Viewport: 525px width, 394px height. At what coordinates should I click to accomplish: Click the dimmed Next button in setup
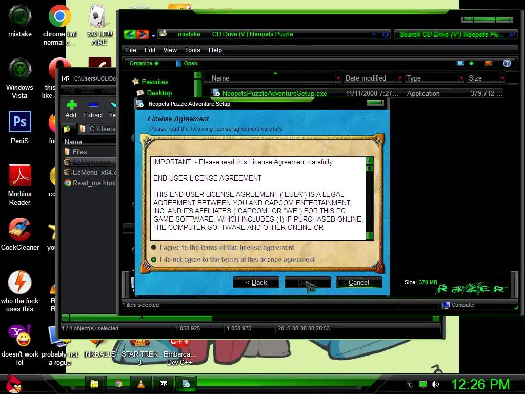pos(308,283)
